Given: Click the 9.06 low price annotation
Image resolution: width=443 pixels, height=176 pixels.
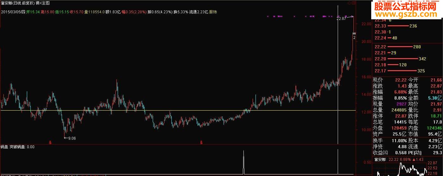Looking at the screenshot, I should [x=72, y=138].
